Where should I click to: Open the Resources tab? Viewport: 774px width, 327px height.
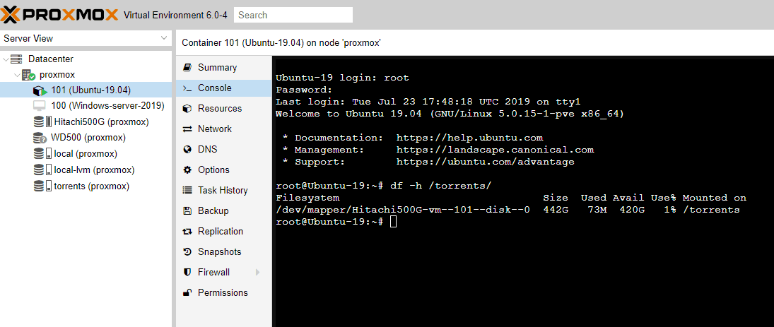click(223, 109)
